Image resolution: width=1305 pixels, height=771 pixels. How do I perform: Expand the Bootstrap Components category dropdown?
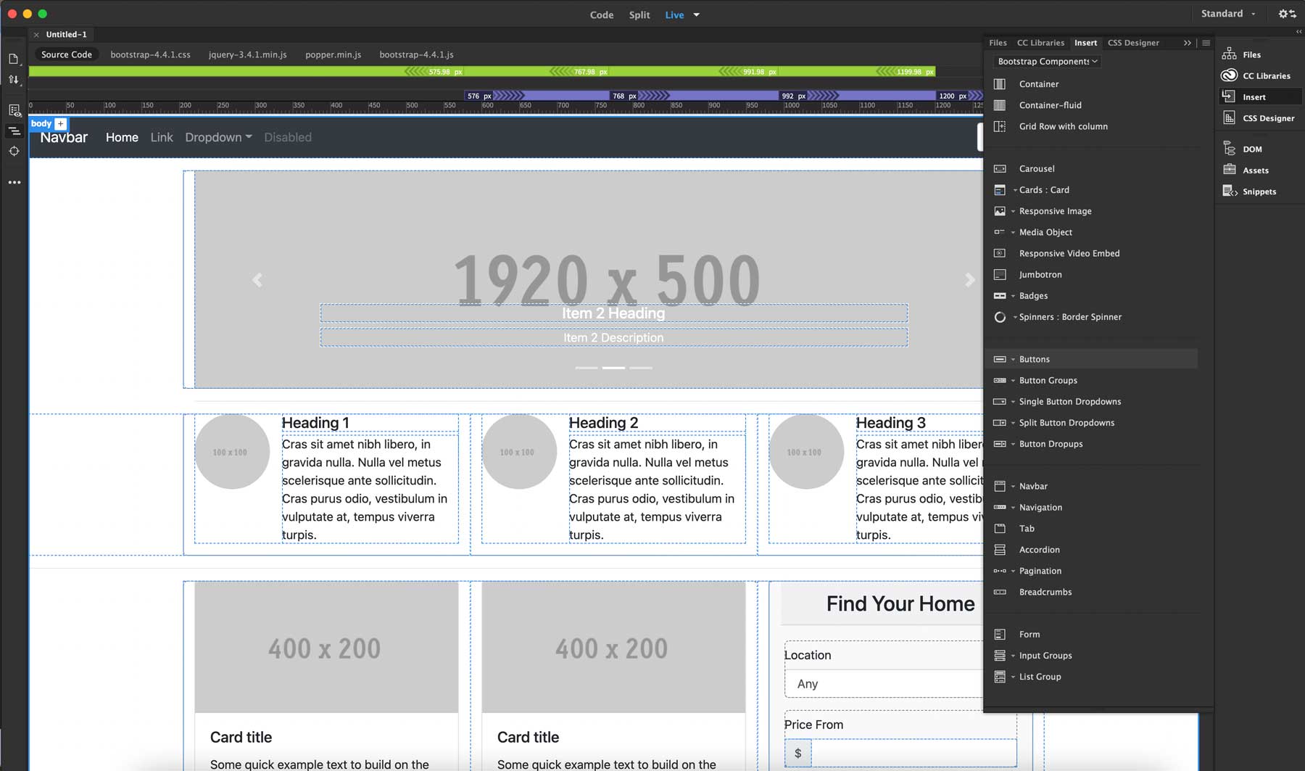1093,61
